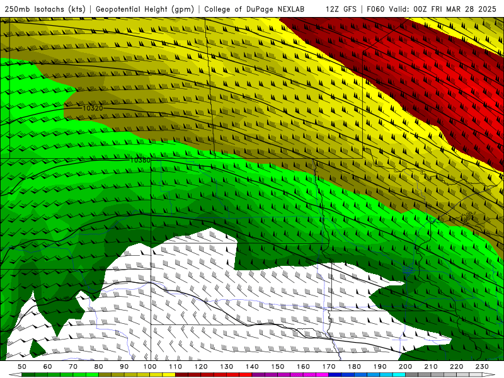This screenshot has height=378, width=504.
Task: Click the 200 value on the legend
Action: coord(405,367)
